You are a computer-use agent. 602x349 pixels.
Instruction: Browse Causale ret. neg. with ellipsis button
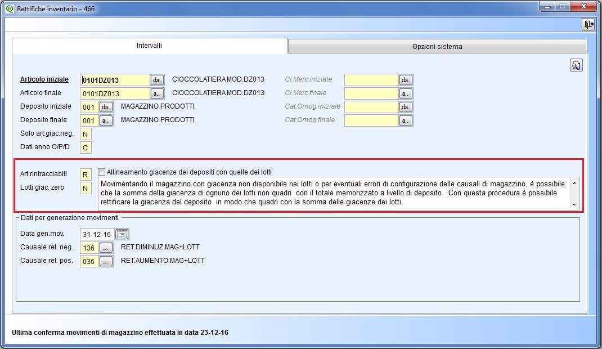coord(106,248)
